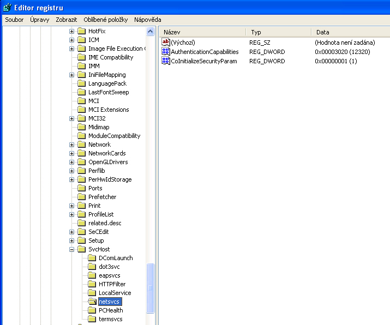Viewport: 390px width, 325px height.
Task: Click the folder icon beside MCI Extensions
Action: pos(82,110)
